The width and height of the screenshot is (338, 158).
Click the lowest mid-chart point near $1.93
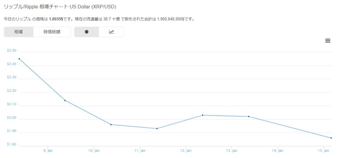tap(157, 129)
